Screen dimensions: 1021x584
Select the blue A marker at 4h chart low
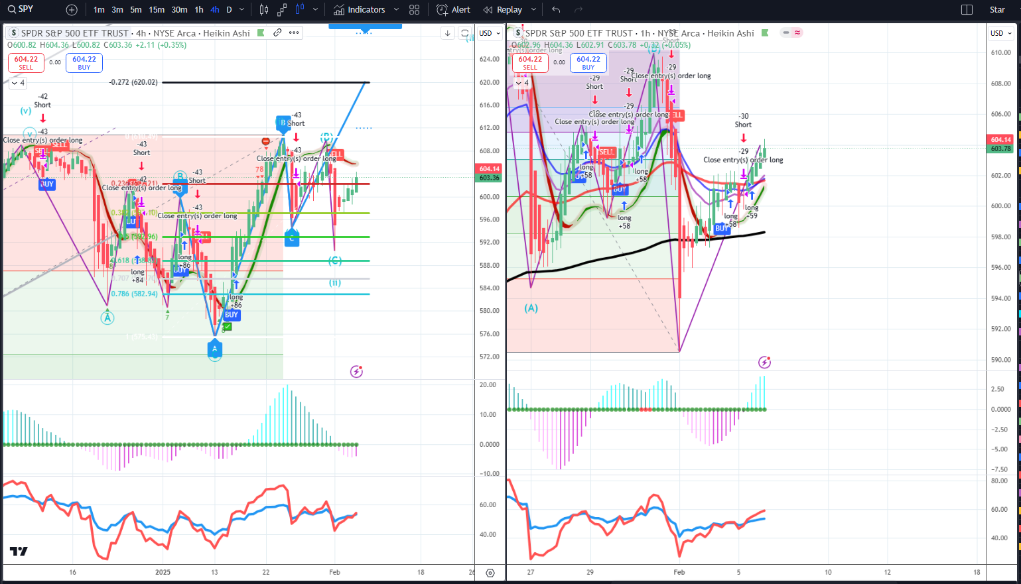214,347
